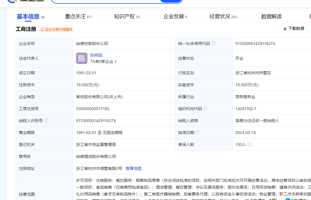
Task: Select credit code value beside 统一社会信用代码
Action: pos(255,44)
